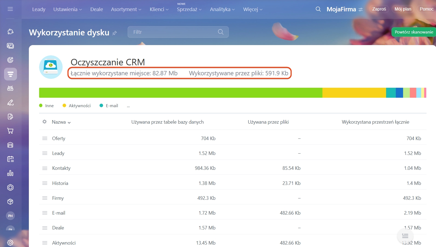Click the Zaproś button

tap(379, 9)
